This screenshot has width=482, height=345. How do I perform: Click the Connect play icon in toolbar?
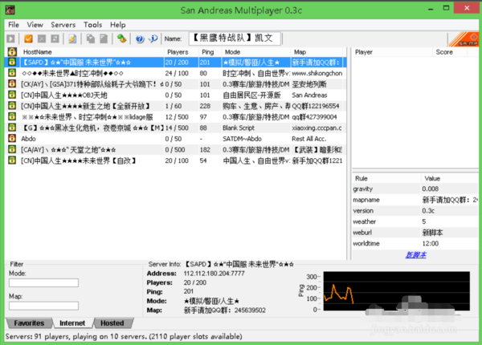[10, 39]
